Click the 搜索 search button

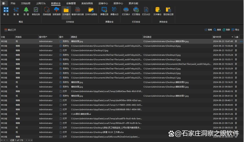click(x=217, y=30)
